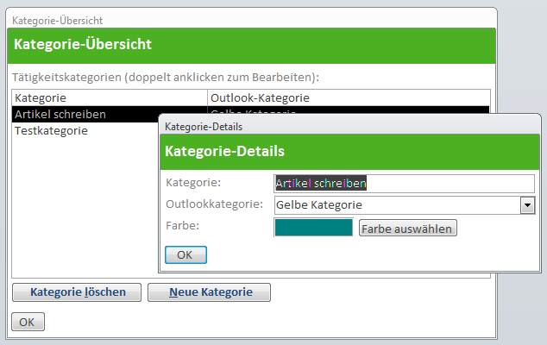The height and width of the screenshot is (345, 547).
Task: Confirm with OK in the Kategorie-Details dialog
Action: 185,255
